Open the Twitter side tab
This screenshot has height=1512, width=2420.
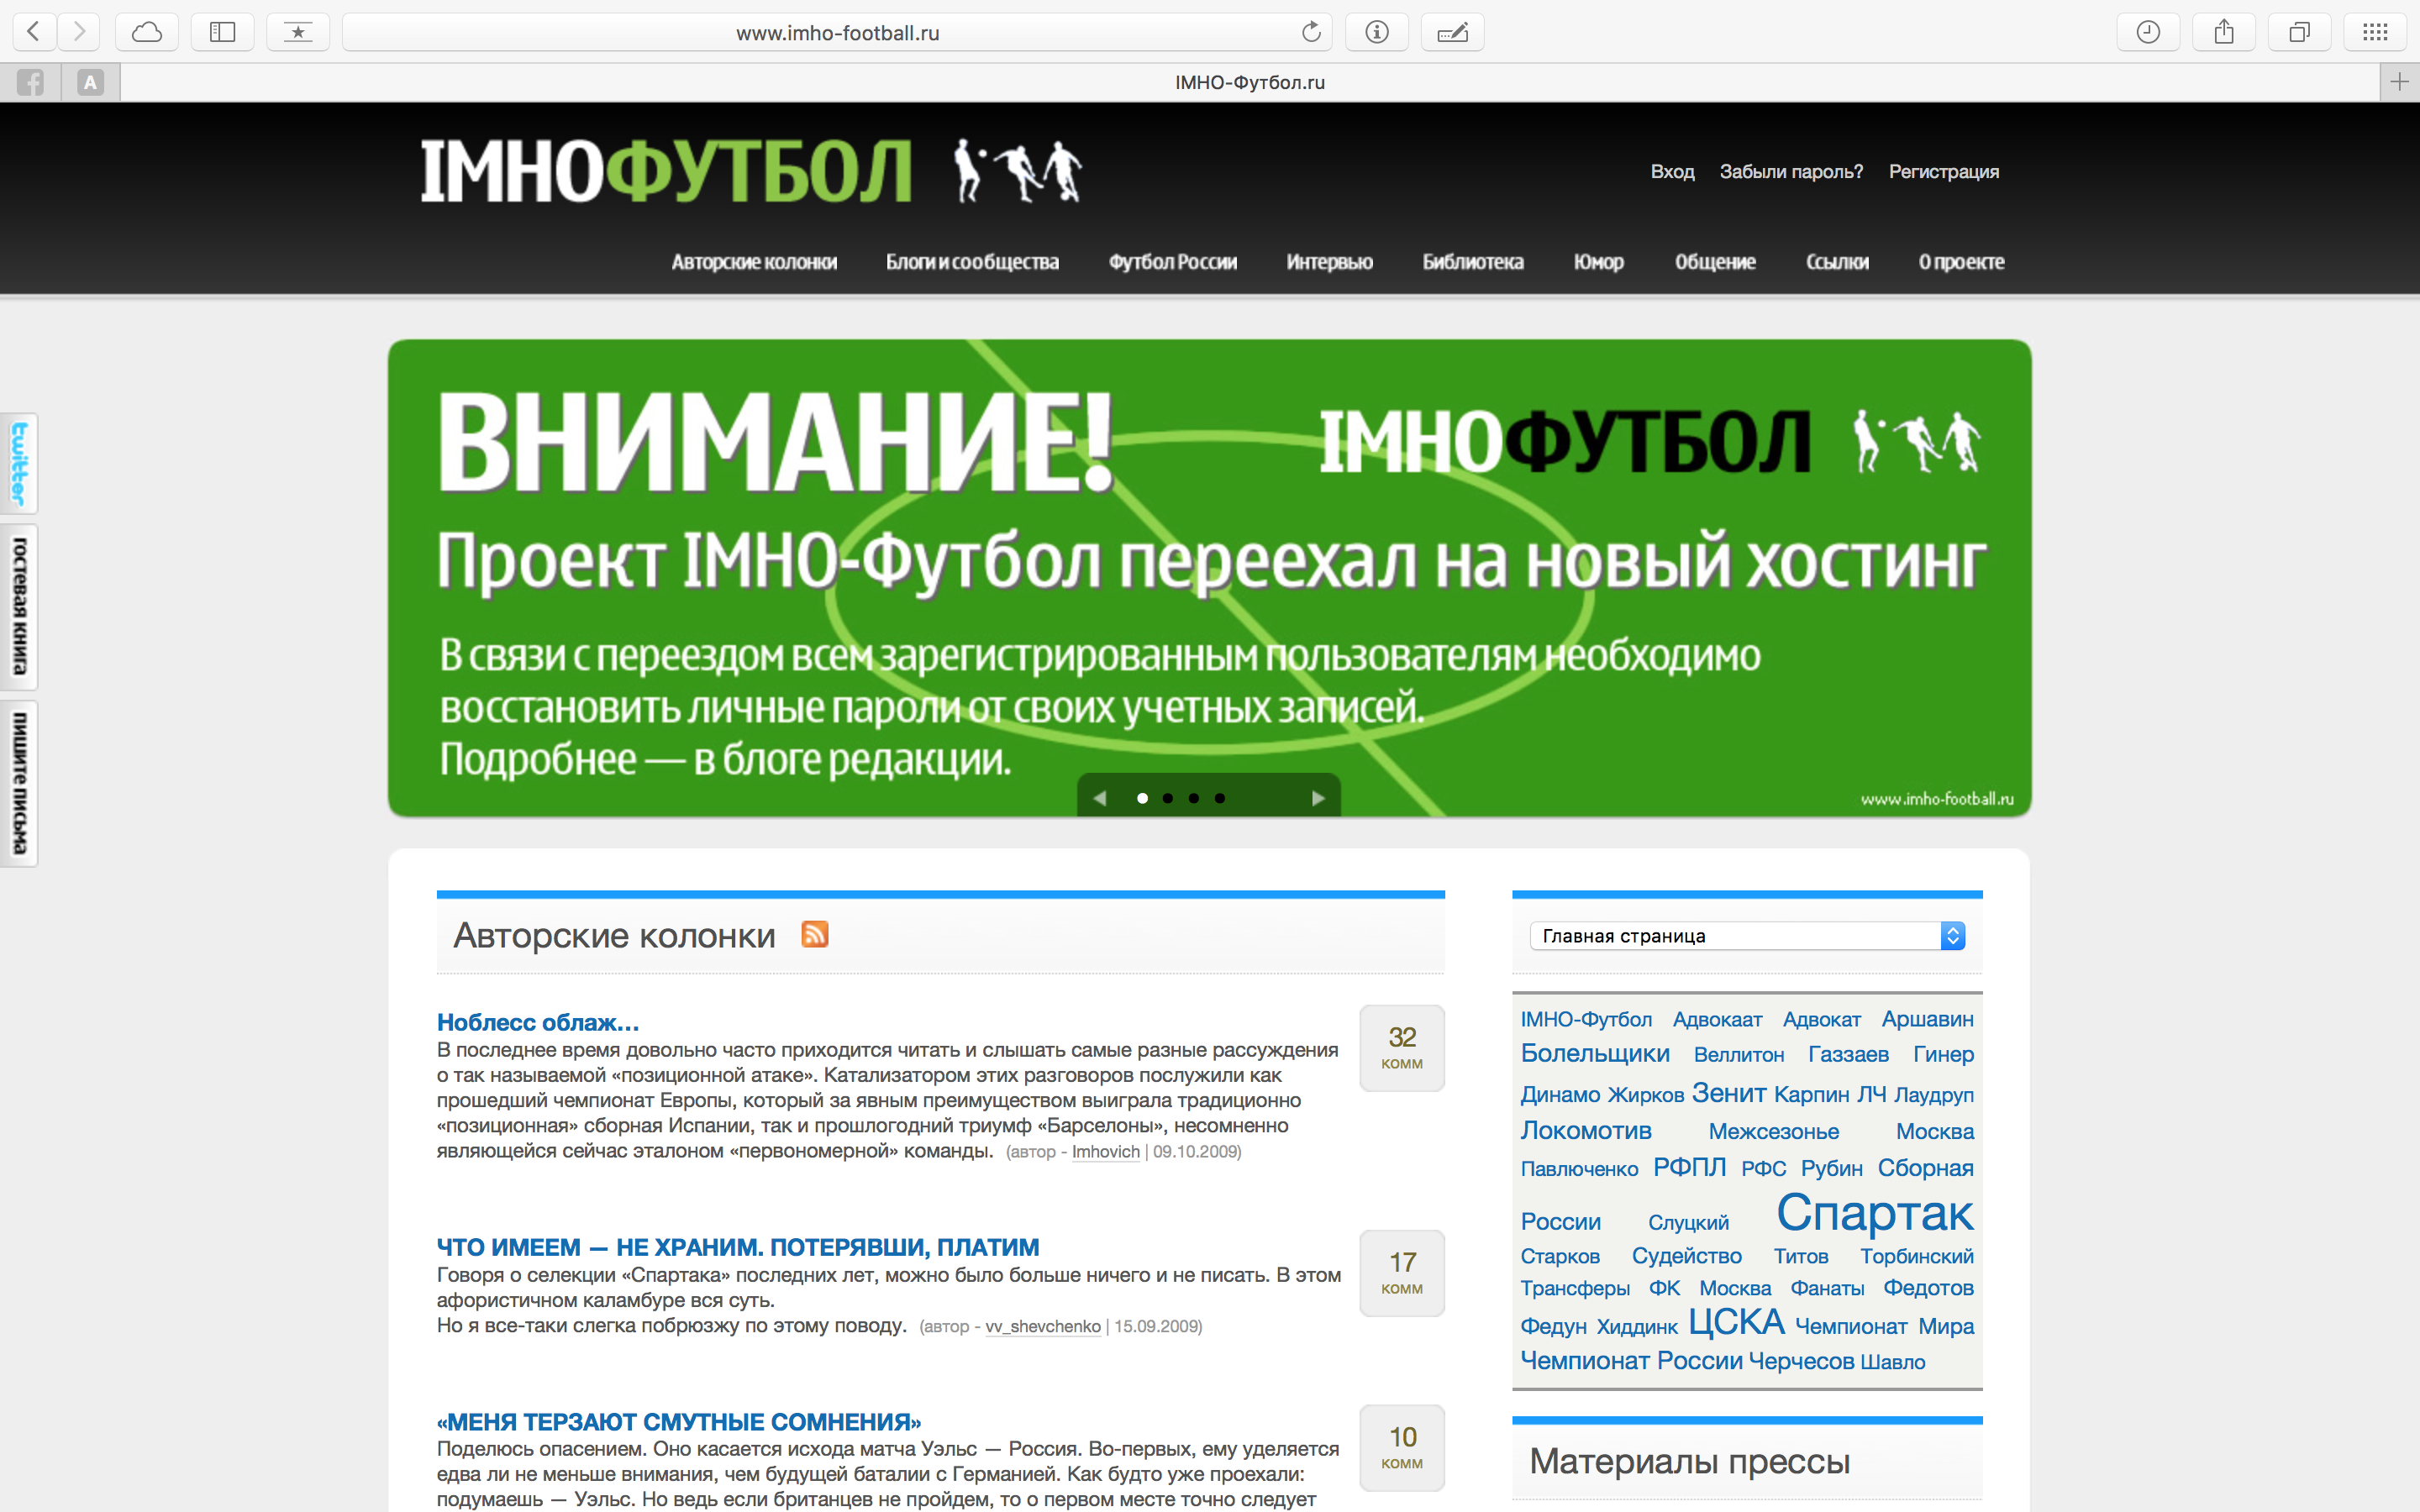(x=19, y=463)
